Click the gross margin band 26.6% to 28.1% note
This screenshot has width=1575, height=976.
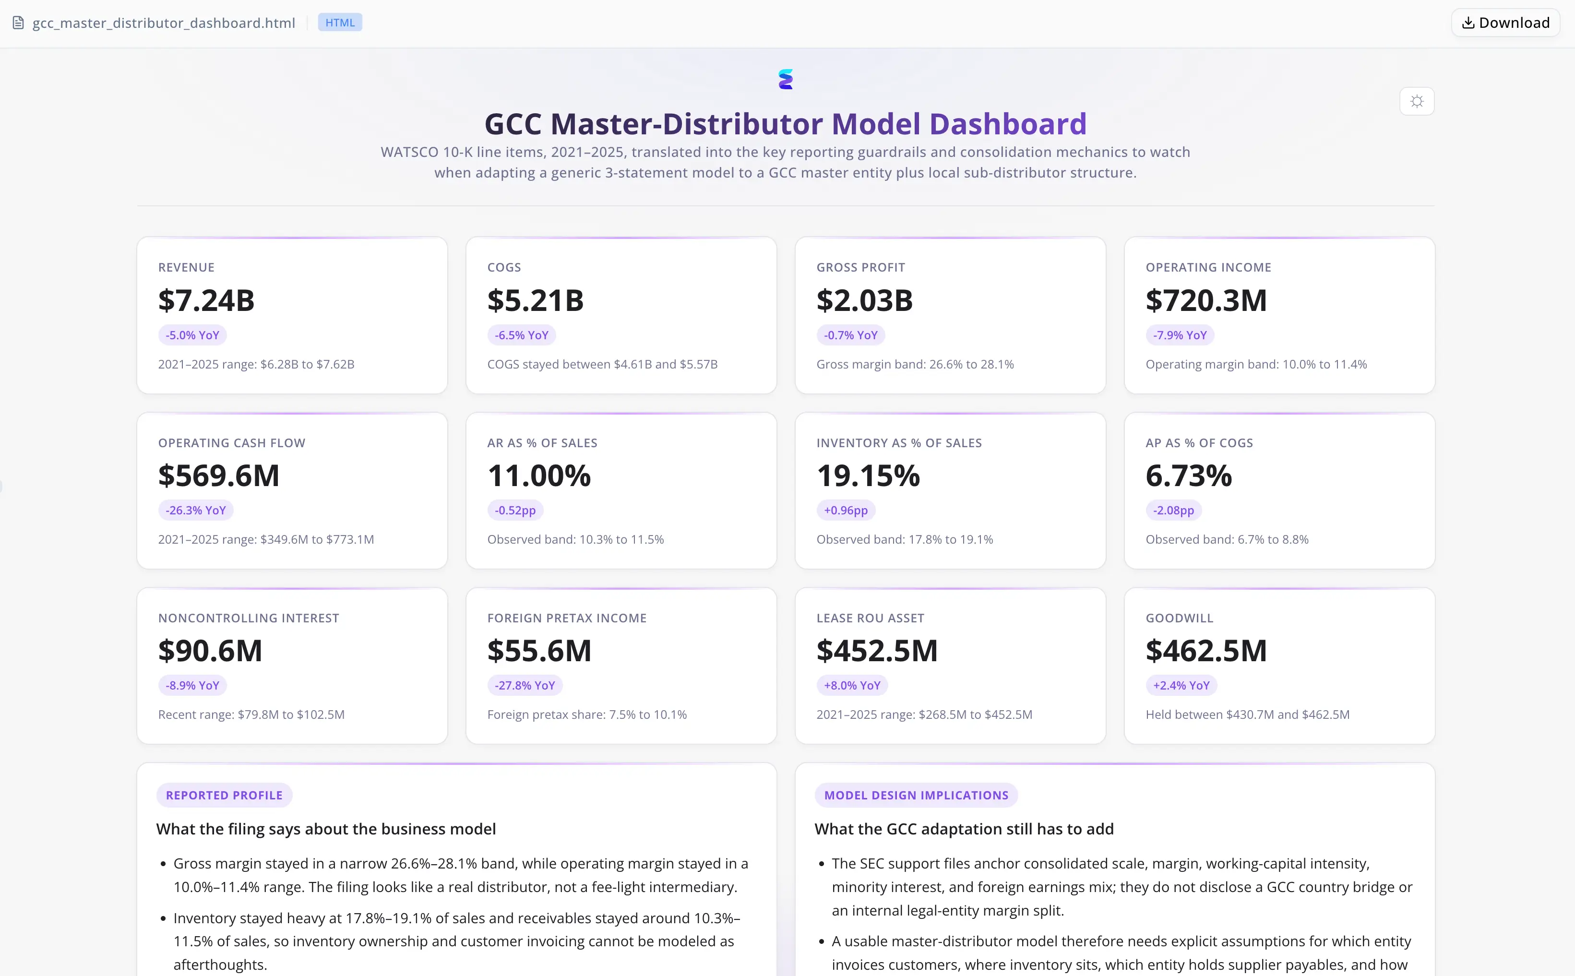[x=915, y=364]
